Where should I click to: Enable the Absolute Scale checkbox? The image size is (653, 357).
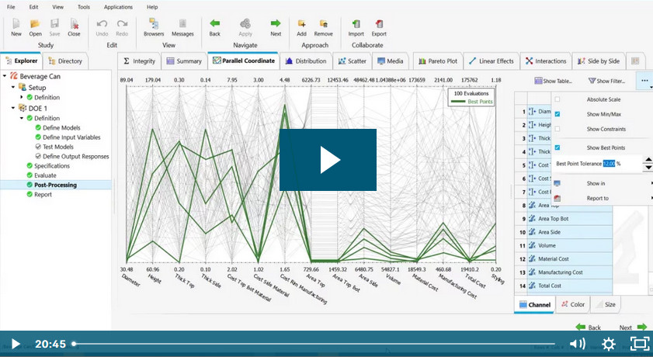[x=557, y=99]
